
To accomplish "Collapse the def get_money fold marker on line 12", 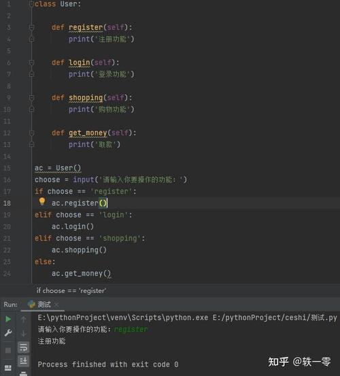I will [31, 133].
